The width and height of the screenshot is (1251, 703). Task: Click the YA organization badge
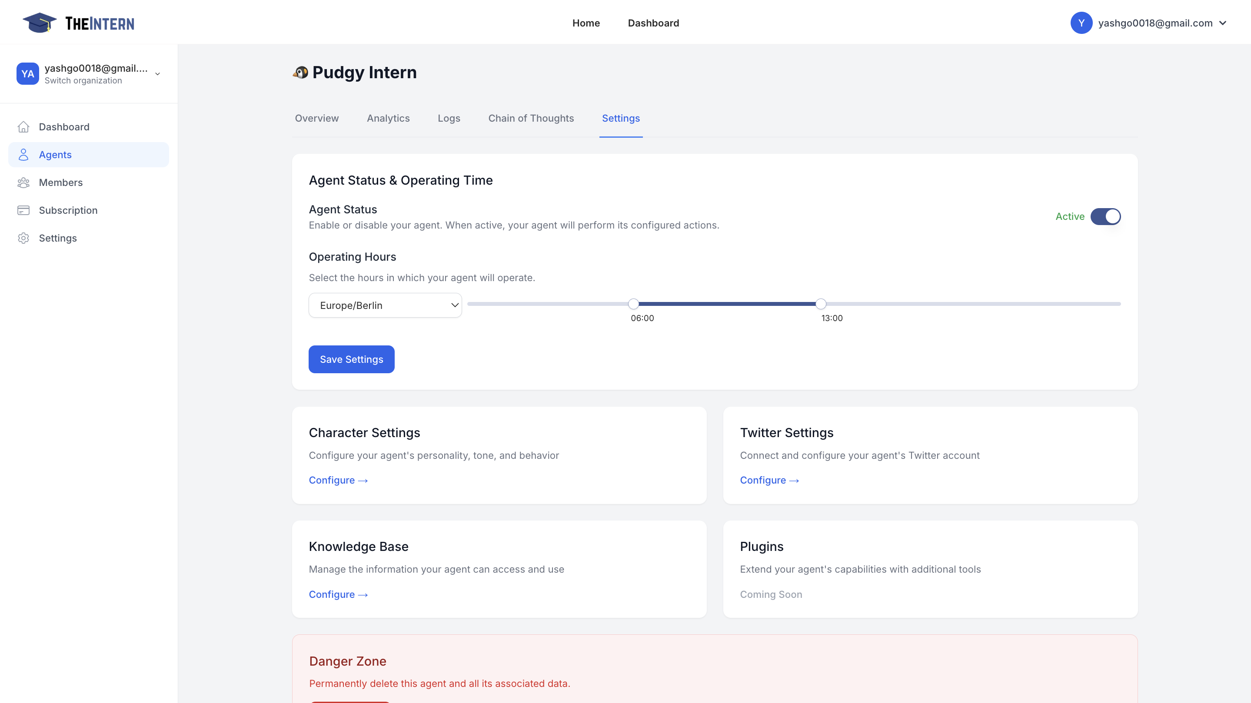[x=28, y=74]
